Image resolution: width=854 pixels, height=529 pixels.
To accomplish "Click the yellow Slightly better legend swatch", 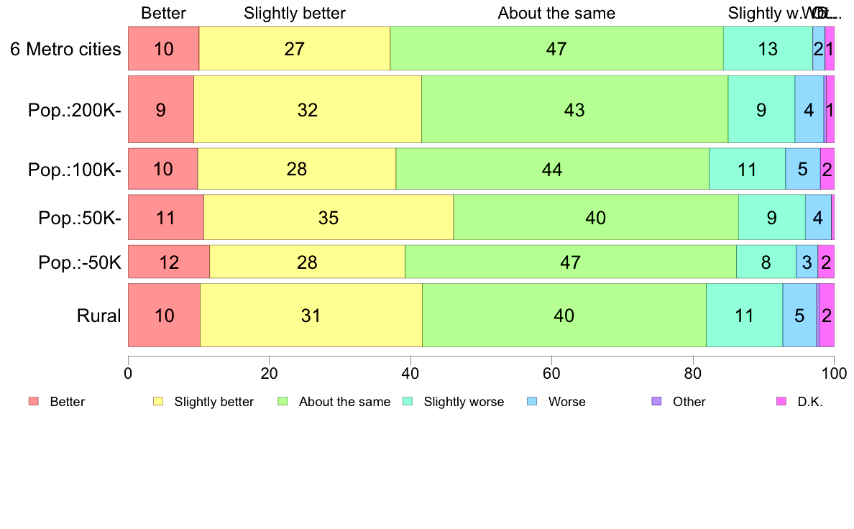I will coord(158,402).
